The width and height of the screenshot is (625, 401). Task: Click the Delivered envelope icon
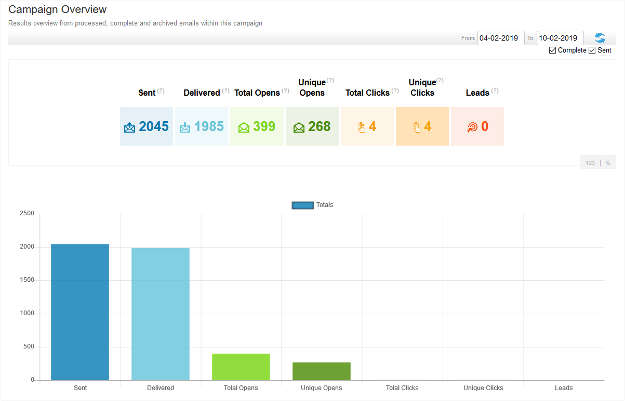[185, 127]
